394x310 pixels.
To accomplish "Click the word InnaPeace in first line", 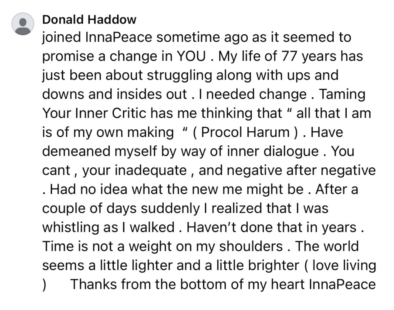I will coord(119,37).
